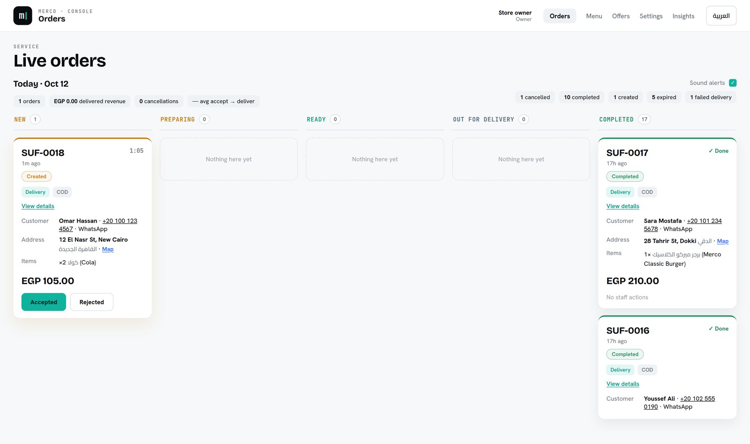Select the 1 failed delivery chip

711,98
